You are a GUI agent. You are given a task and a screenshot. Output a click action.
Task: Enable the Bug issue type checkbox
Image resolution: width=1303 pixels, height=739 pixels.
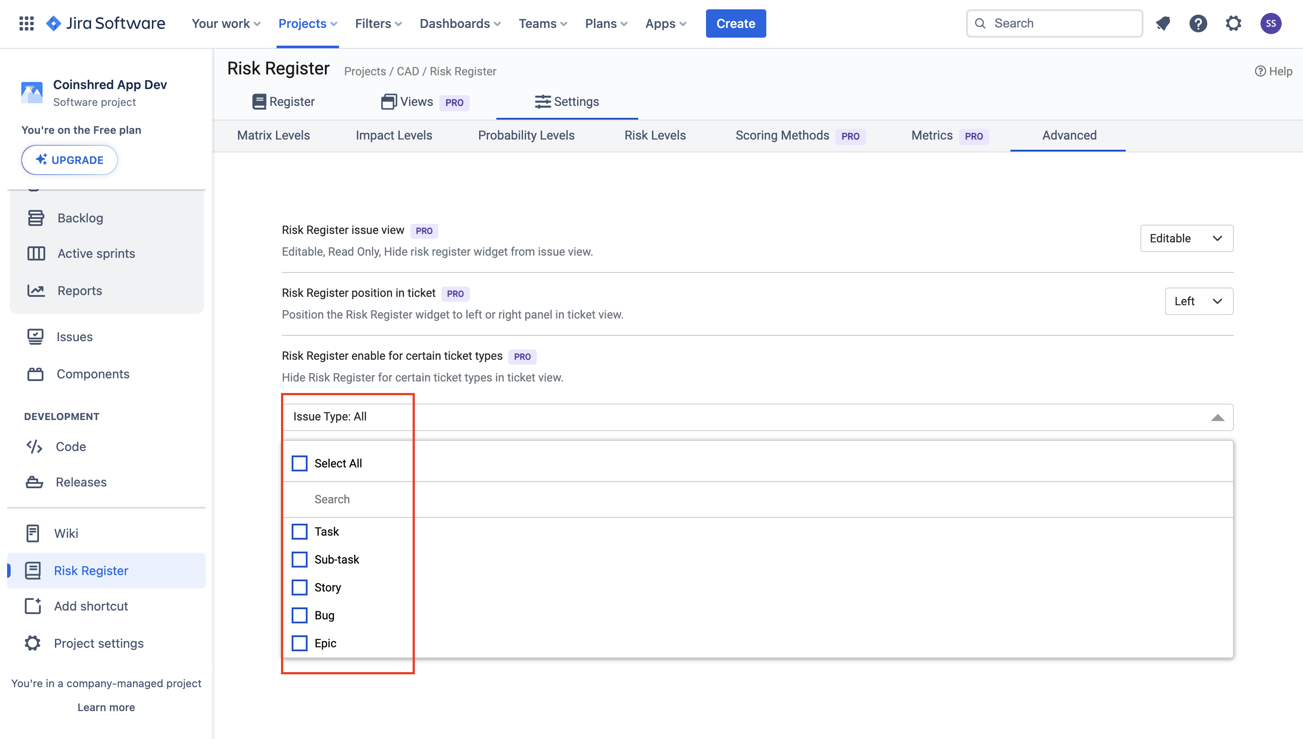(300, 615)
